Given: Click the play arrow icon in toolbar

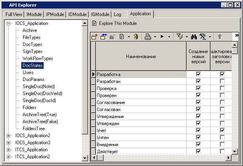Looking at the screenshot, I should click(x=162, y=37).
